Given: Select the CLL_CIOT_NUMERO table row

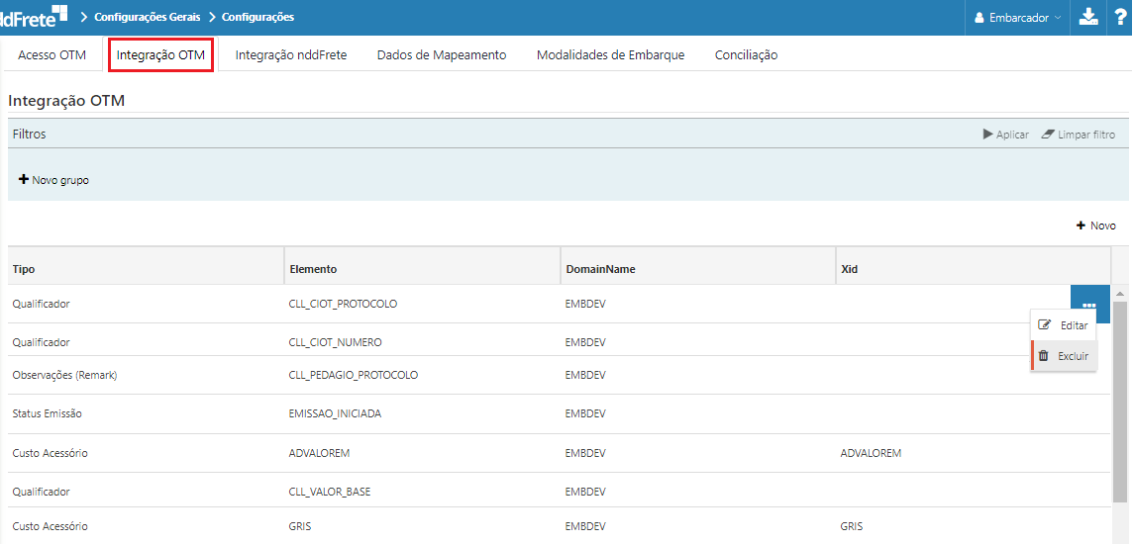Looking at the screenshot, I should click(335, 342).
